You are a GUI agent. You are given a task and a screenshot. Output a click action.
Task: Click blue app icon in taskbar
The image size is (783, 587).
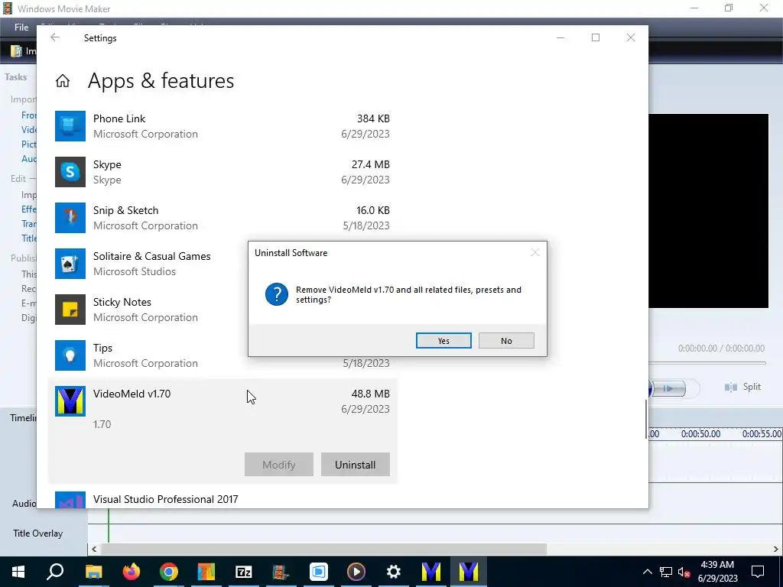(319, 572)
